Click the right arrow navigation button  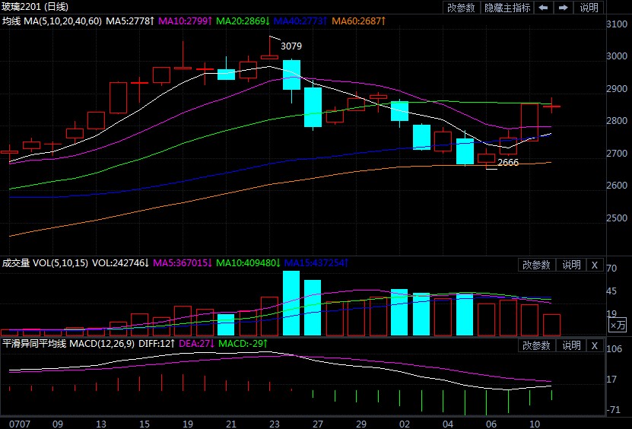click(564, 8)
